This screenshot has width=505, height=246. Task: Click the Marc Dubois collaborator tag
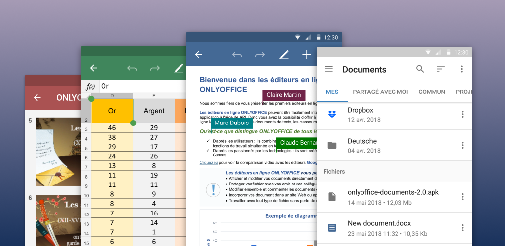tap(232, 123)
